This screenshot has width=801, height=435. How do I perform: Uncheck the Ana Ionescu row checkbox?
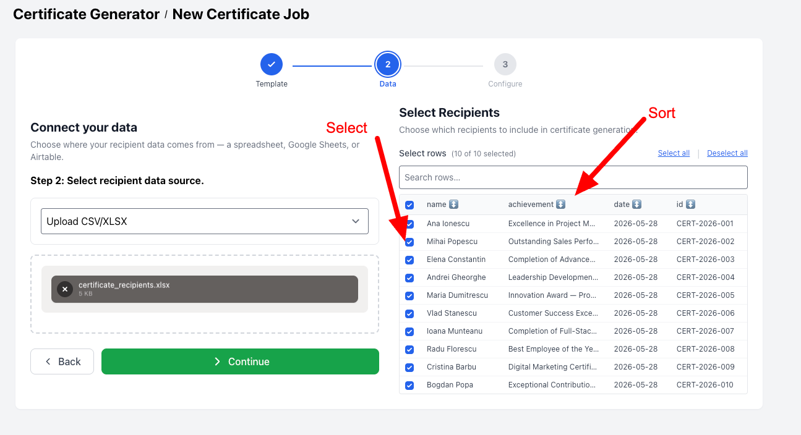tap(409, 224)
